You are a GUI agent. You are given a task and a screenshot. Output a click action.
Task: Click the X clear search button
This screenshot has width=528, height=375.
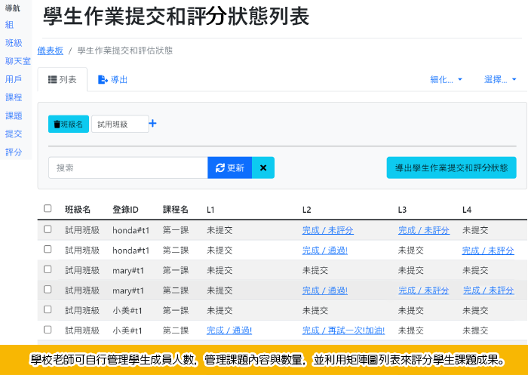(263, 168)
